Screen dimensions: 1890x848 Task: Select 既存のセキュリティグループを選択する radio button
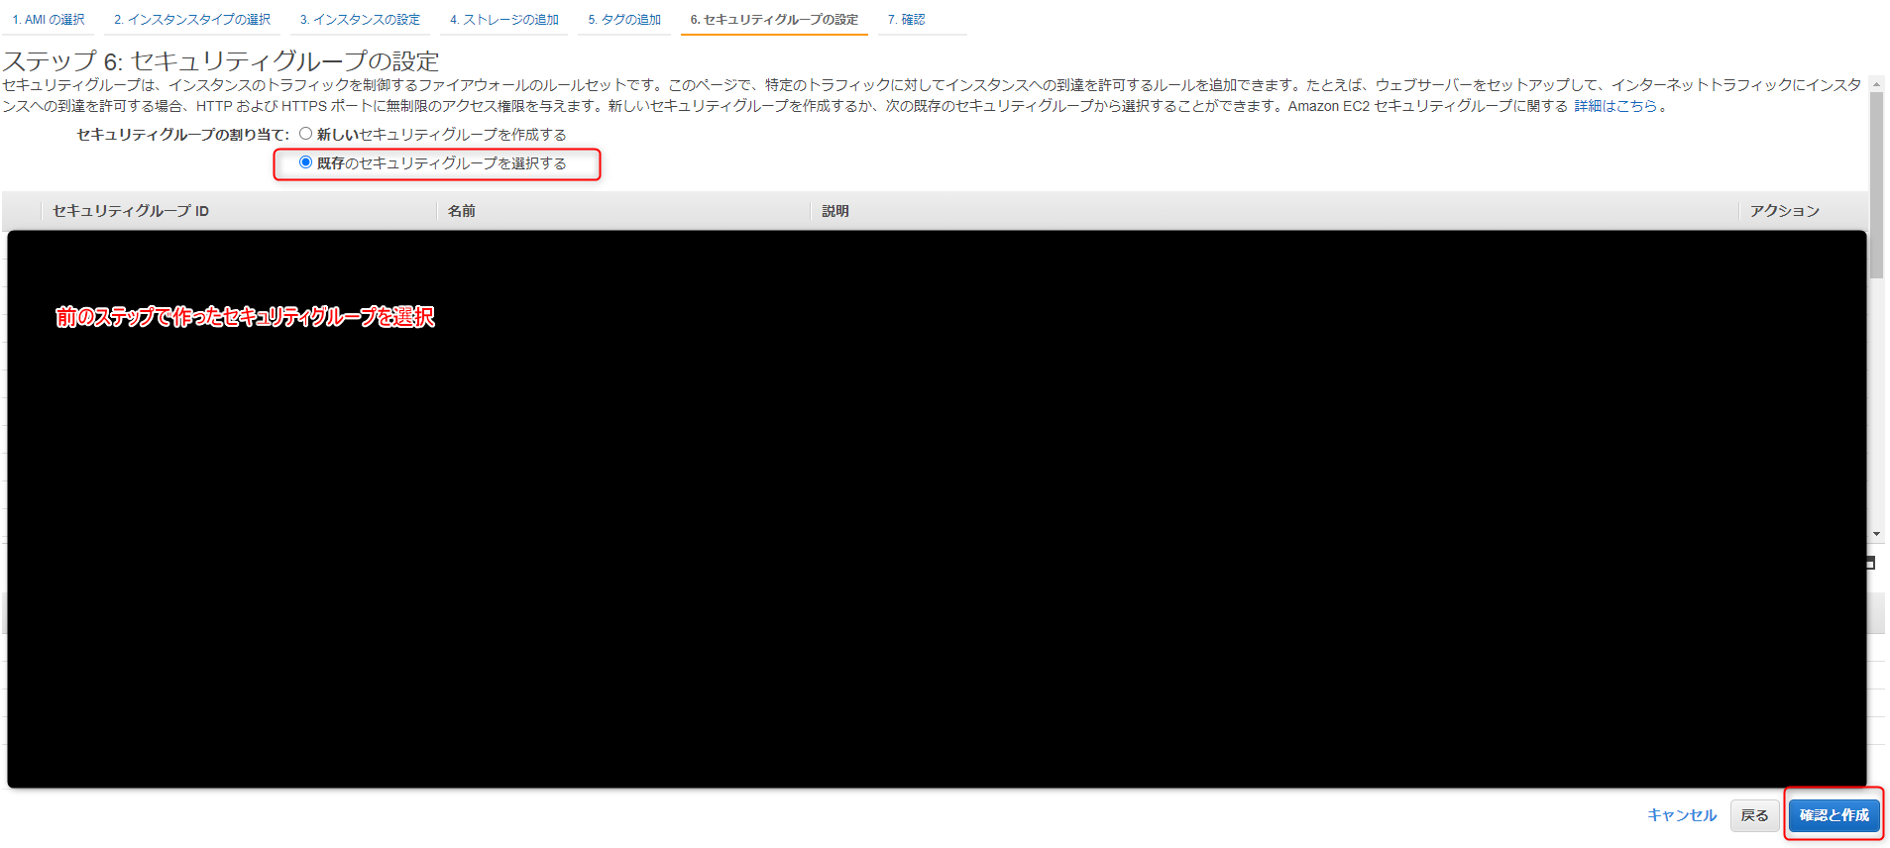coord(306,162)
